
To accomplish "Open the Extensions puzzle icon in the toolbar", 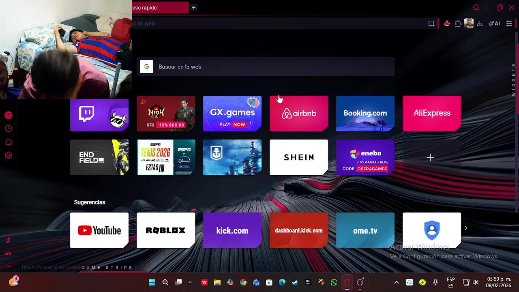I will point(458,24).
